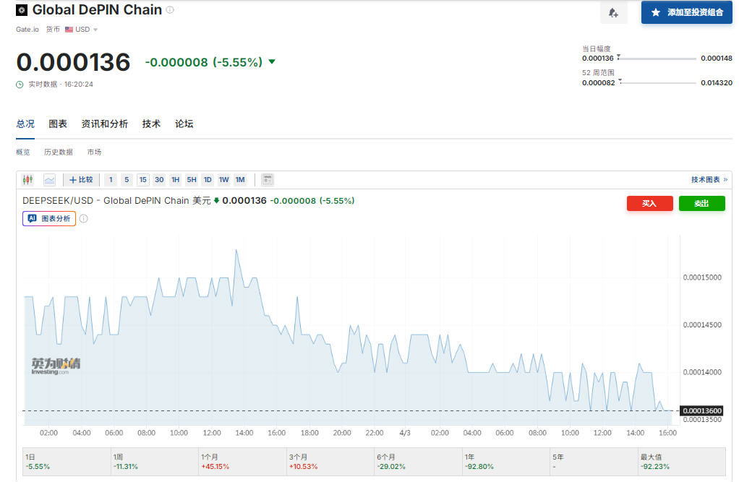Image resolution: width=739 pixels, height=482 pixels.
Task: Open the 比较 compare menu
Action: point(81,180)
